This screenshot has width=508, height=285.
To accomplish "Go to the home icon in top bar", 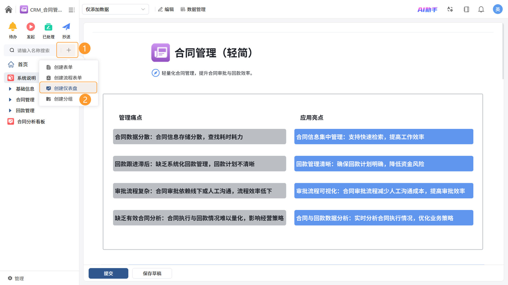I will point(8,10).
